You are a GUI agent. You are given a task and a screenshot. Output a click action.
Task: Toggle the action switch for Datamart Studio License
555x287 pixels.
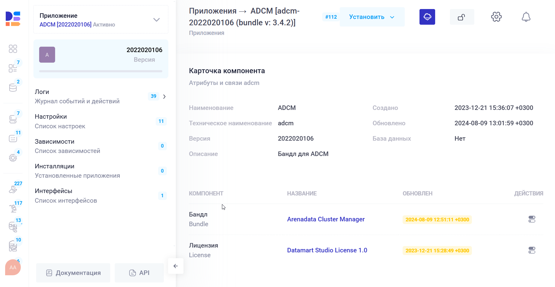[532, 250]
